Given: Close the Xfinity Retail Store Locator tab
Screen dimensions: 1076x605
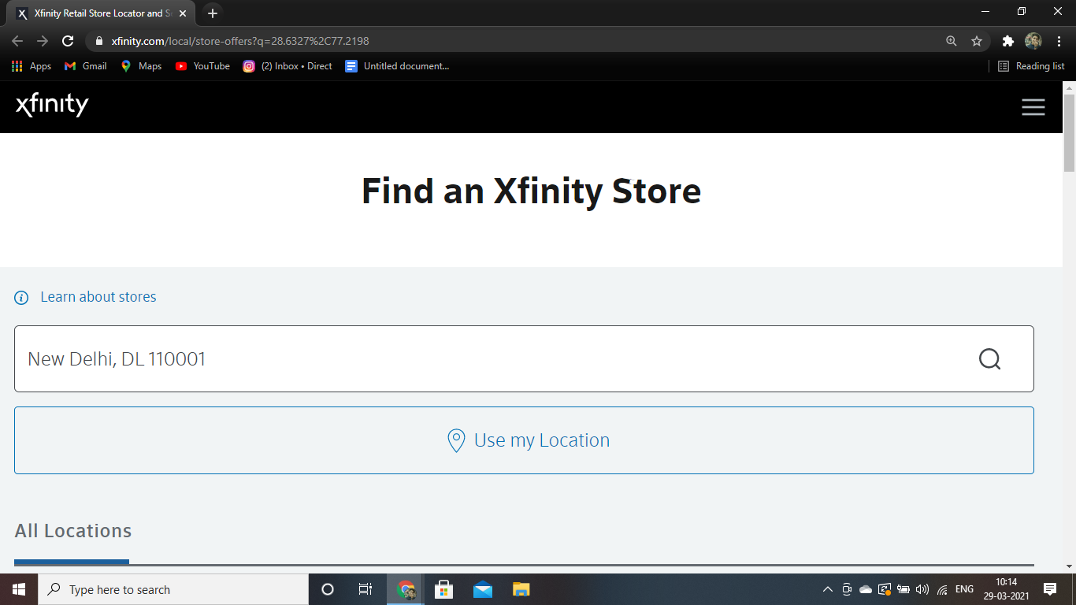Looking at the screenshot, I should 183,13.
